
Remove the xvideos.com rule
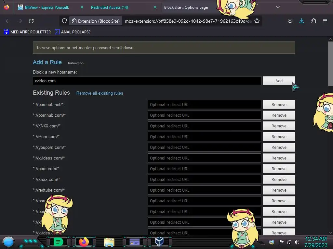click(x=279, y=158)
